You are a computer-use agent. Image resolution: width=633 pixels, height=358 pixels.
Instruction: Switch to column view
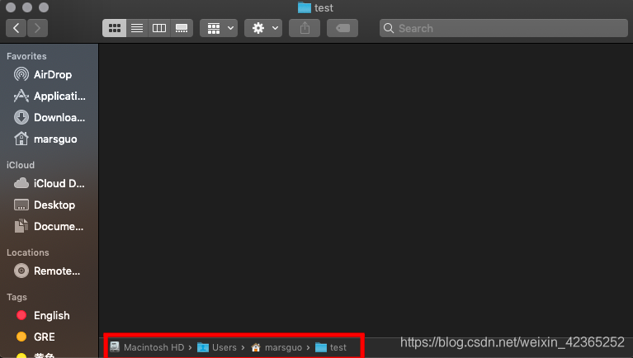click(x=159, y=28)
